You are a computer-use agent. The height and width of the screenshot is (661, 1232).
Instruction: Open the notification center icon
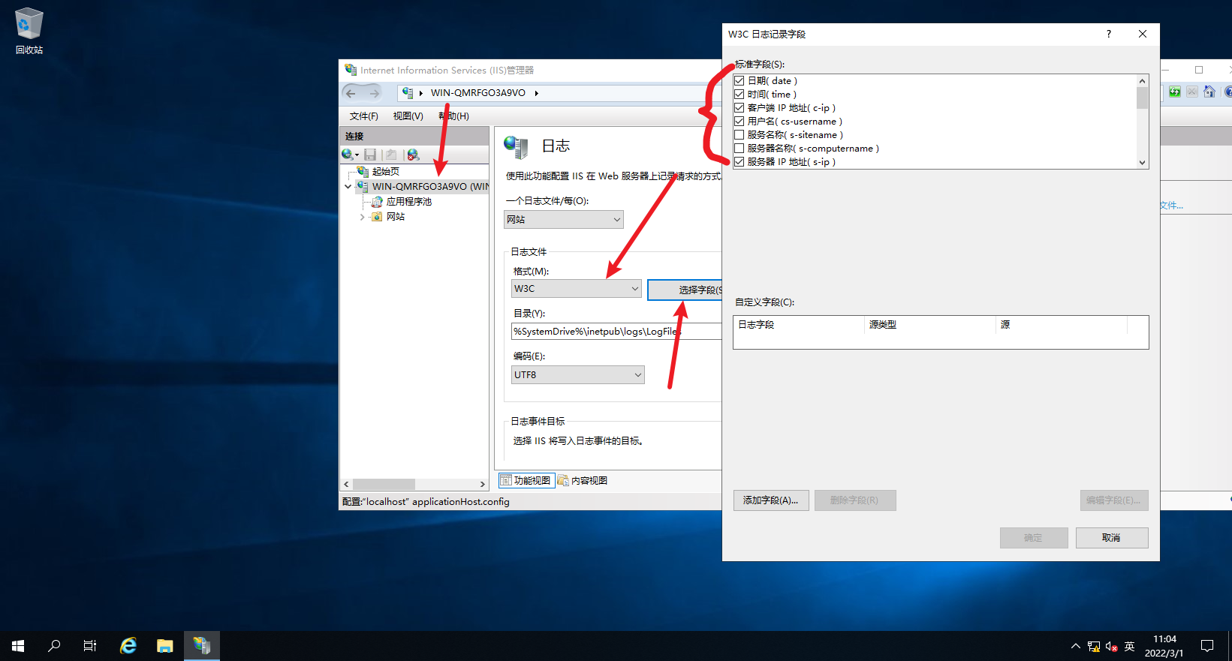tap(1207, 646)
